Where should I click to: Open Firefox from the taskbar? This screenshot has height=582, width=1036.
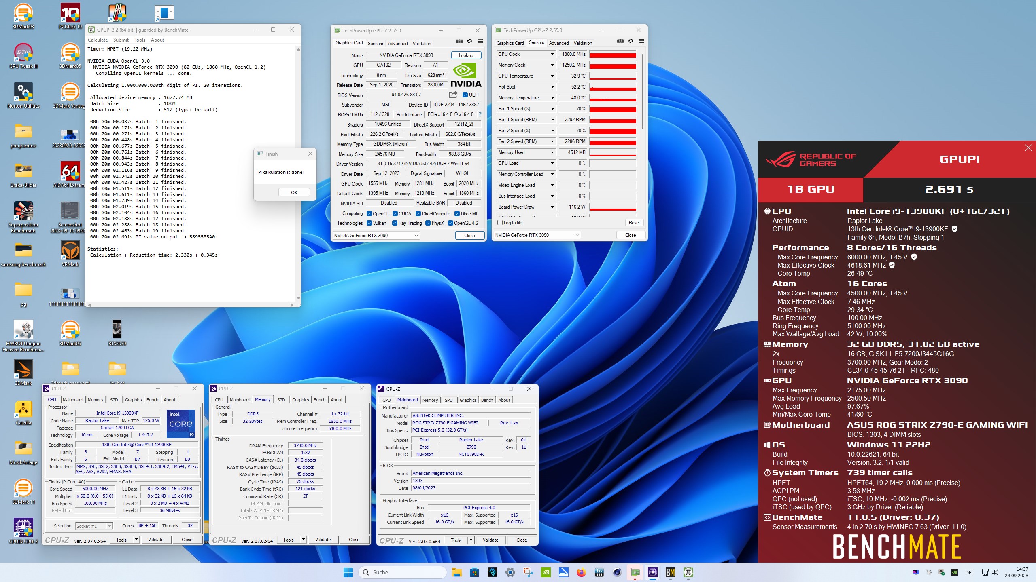[x=582, y=572]
